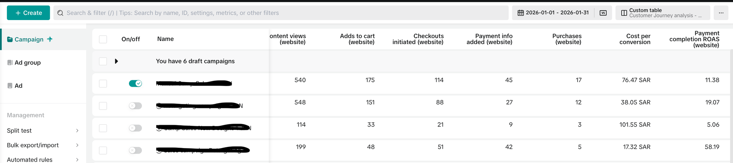Tick the select-all checkbox in table header
733x163 pixels.
click(103, 39)
